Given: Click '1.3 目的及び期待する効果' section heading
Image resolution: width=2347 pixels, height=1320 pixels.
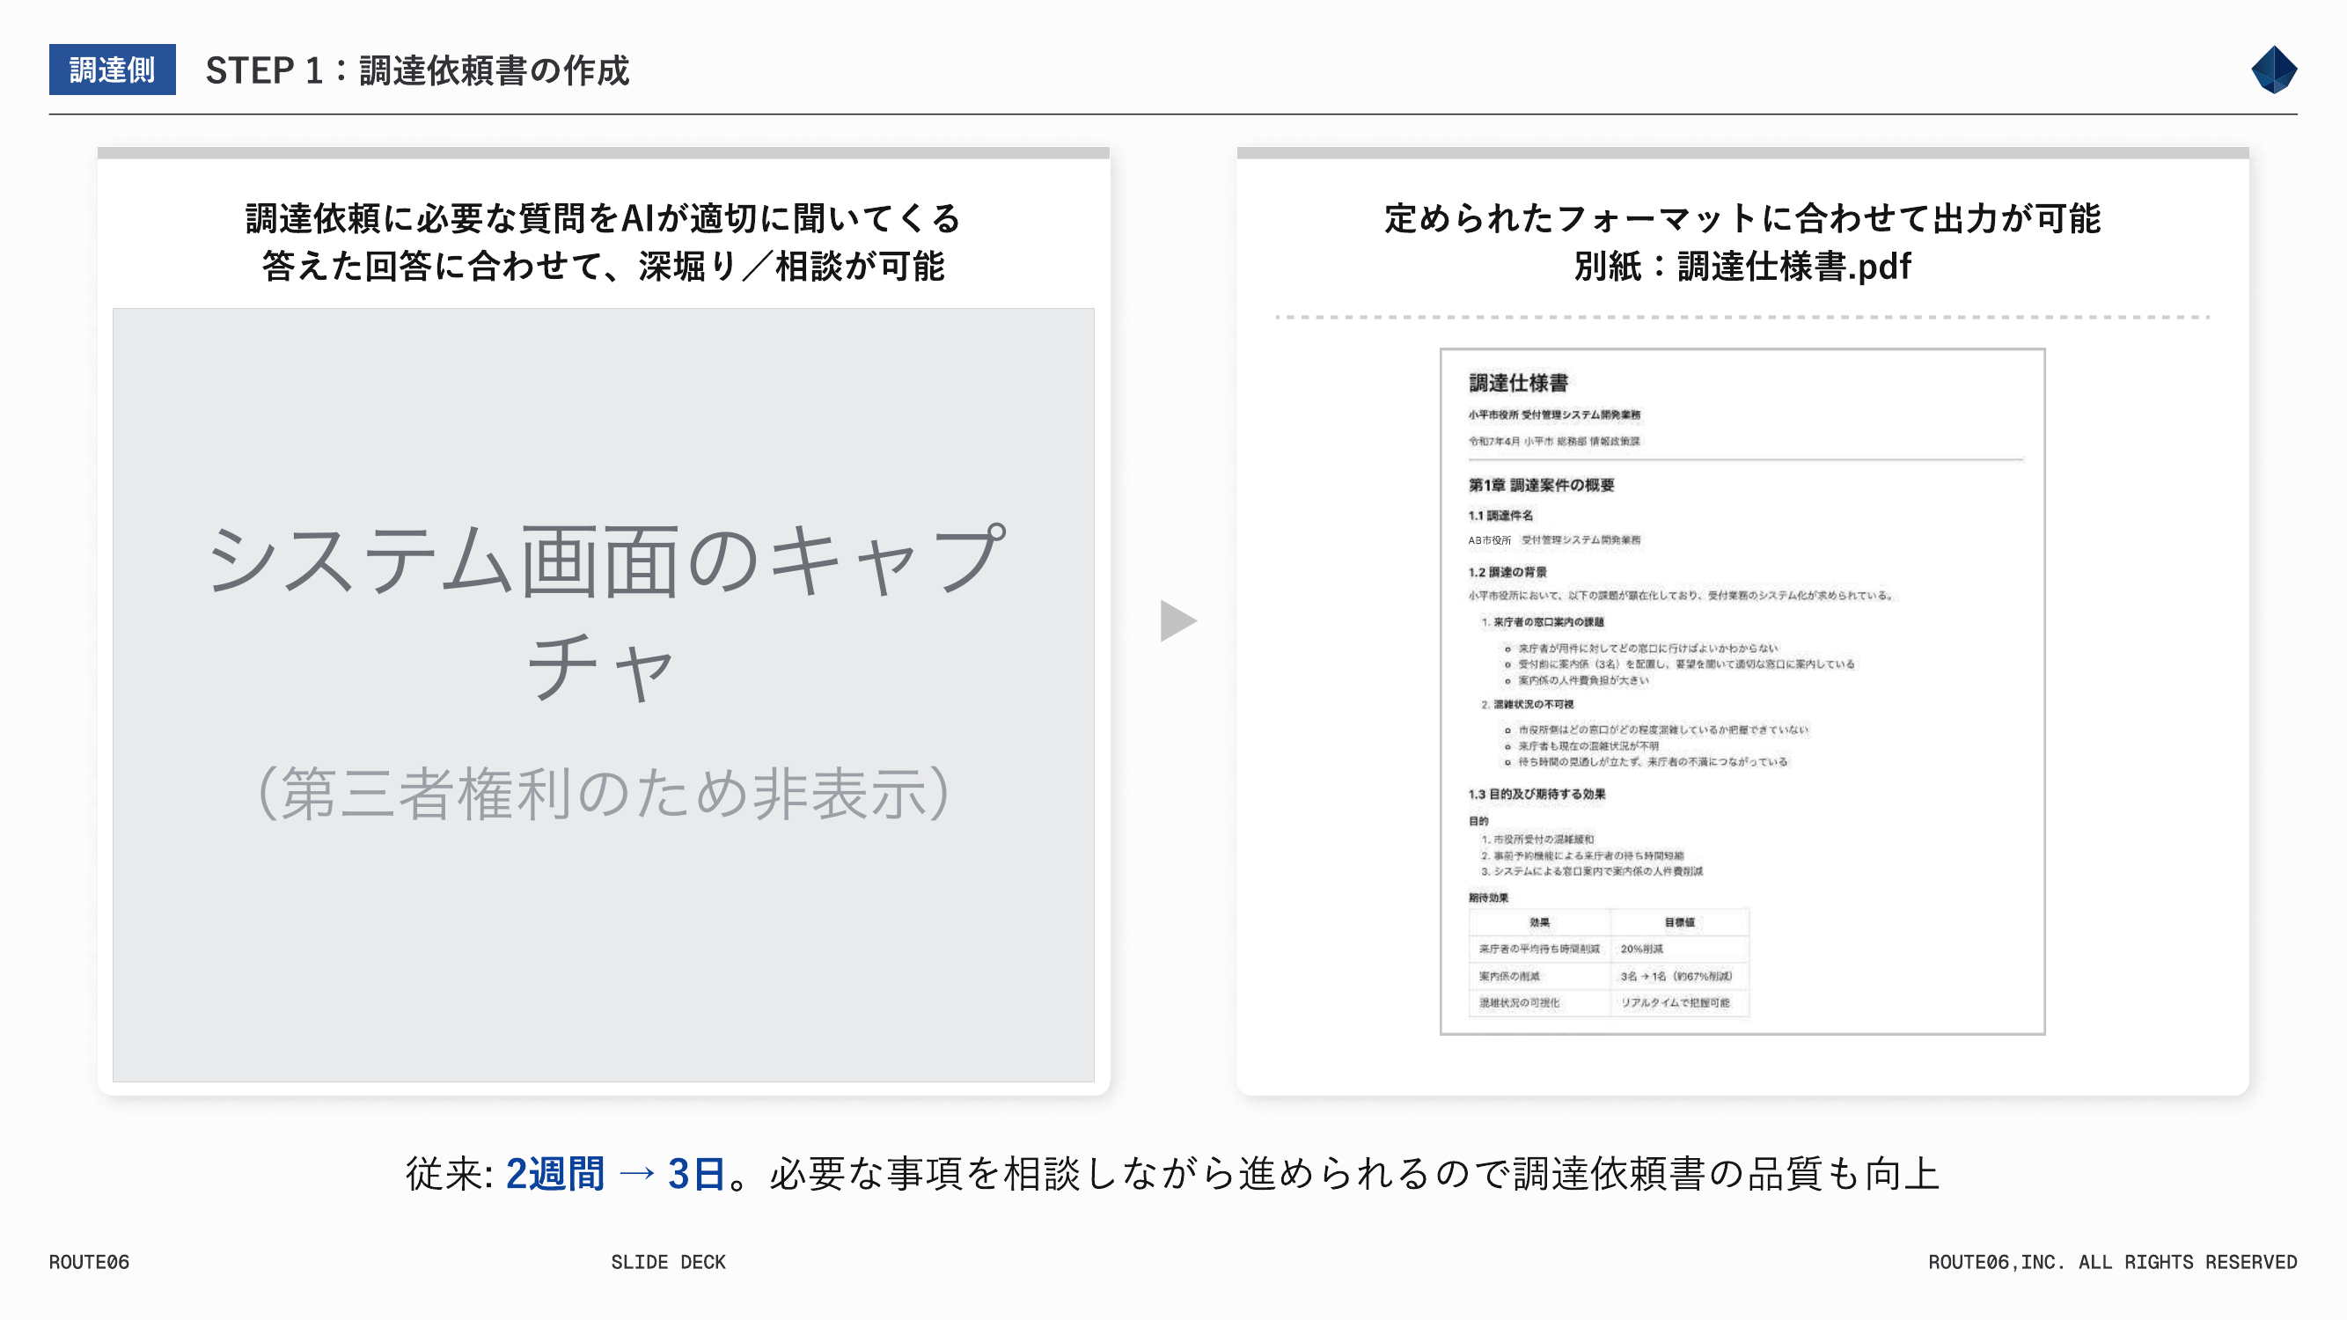Looking at the screenshot, I should coord(1537,794).
